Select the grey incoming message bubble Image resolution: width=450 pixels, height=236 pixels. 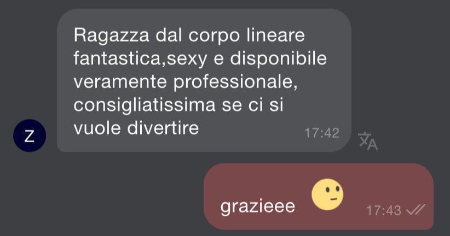point(204,80)
